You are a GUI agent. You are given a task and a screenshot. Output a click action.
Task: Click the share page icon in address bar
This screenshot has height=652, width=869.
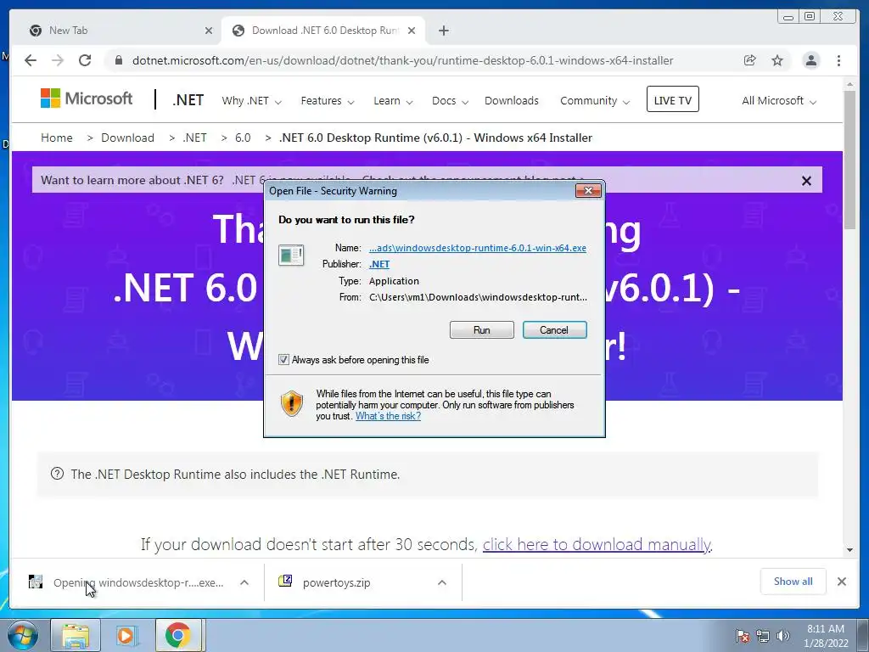[x=750, y=60]
